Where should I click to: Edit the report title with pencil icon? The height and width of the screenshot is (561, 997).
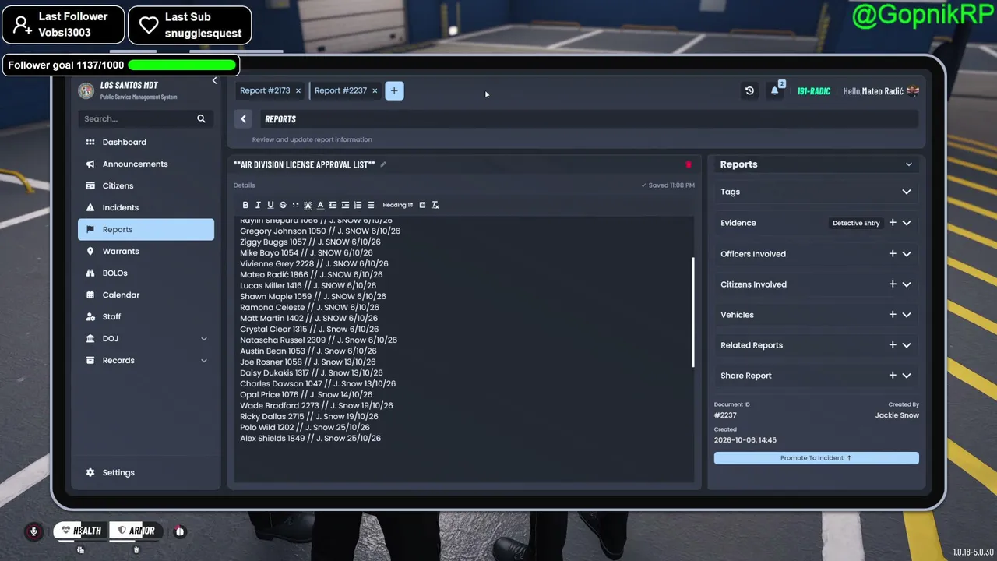[x=382, y=164]
